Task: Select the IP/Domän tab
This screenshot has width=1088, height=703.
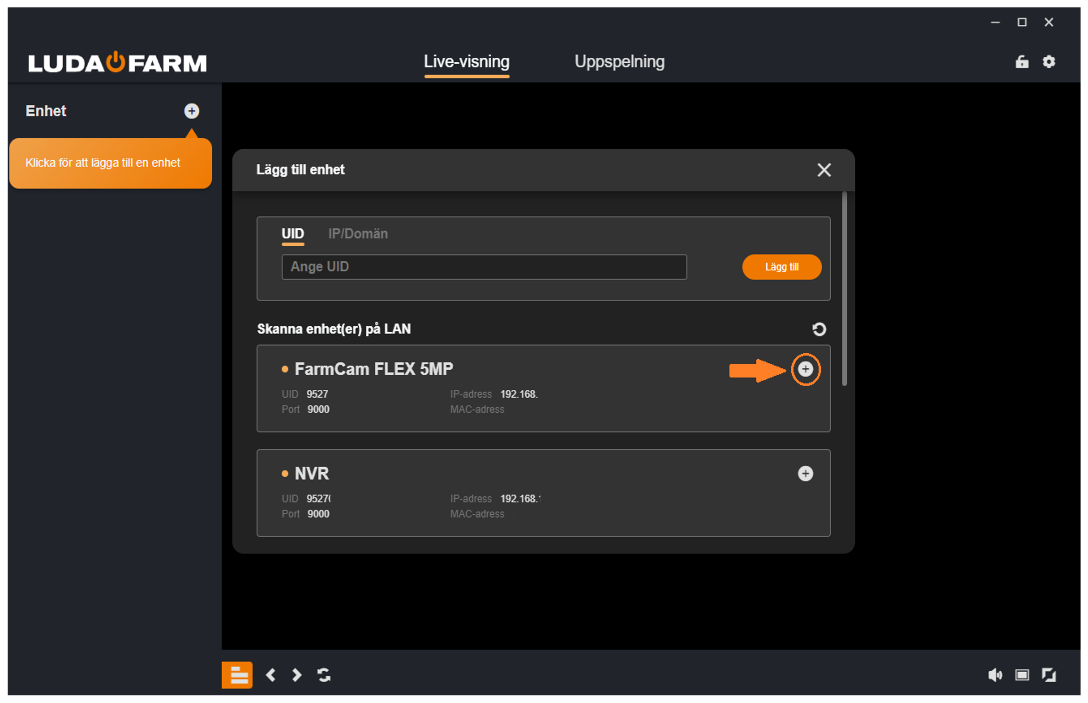Action: [358, 234]
